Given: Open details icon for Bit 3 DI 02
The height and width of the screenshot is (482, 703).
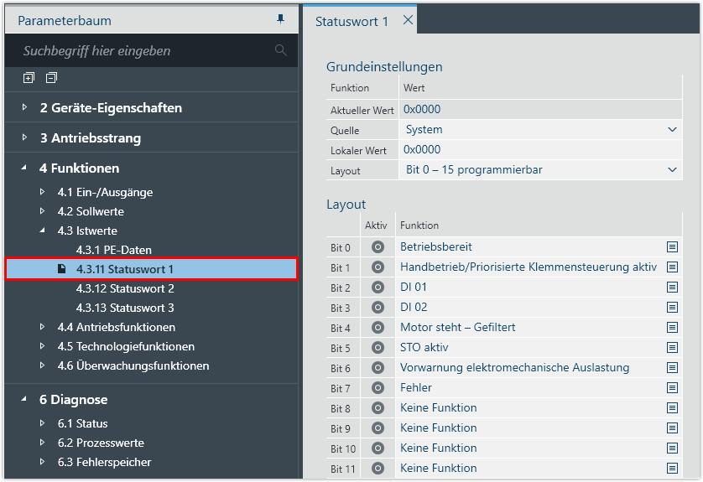Looking at the screenshot, I should pyautogui.click(x=672, y=308).
